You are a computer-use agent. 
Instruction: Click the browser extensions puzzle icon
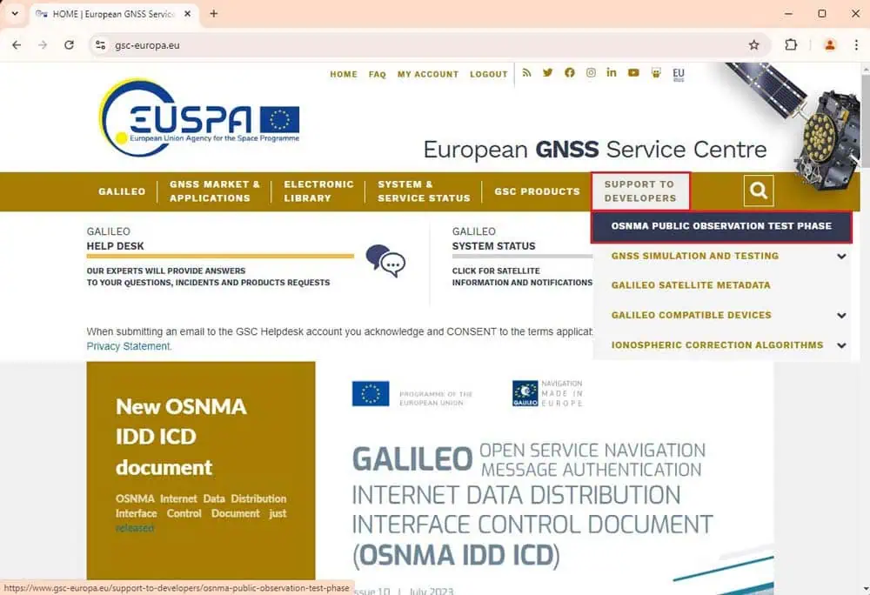point(793,44)
